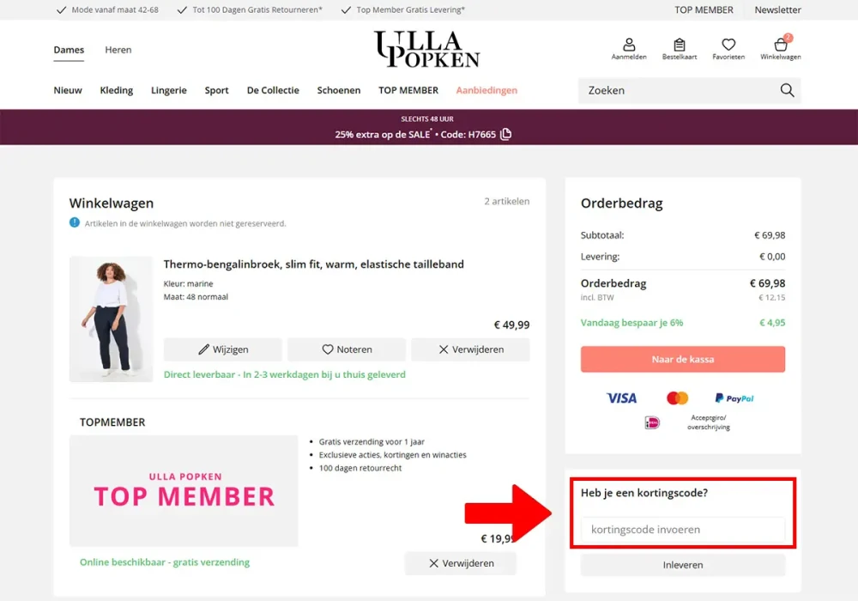Click the Inleveren button
This screenshot has width=858, height=601.
(x=682, y=565)
